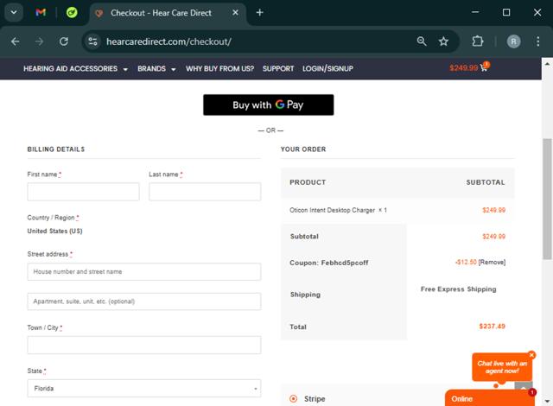
Task: Open the Online chat widget
Action: [x=490, y=398]
